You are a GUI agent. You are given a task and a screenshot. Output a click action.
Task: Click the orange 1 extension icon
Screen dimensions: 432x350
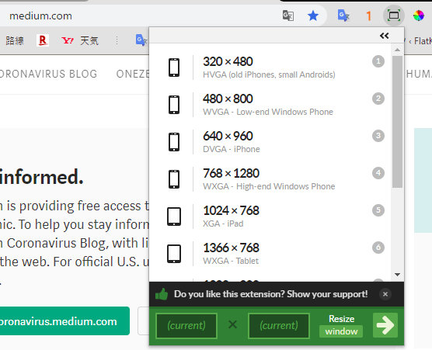point(368,16)
